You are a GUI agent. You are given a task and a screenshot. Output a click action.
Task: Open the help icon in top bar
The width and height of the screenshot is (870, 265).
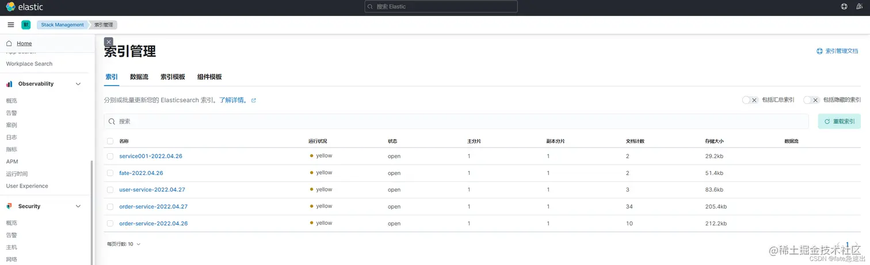(x=844, y=7)
